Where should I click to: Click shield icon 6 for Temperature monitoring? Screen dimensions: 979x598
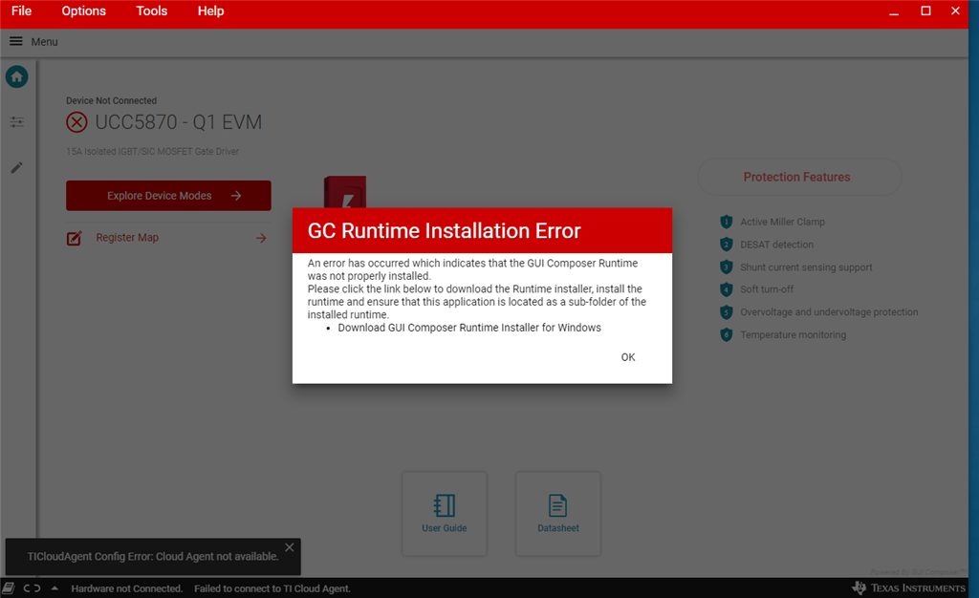pyautogui.click(x=727, y=335)
